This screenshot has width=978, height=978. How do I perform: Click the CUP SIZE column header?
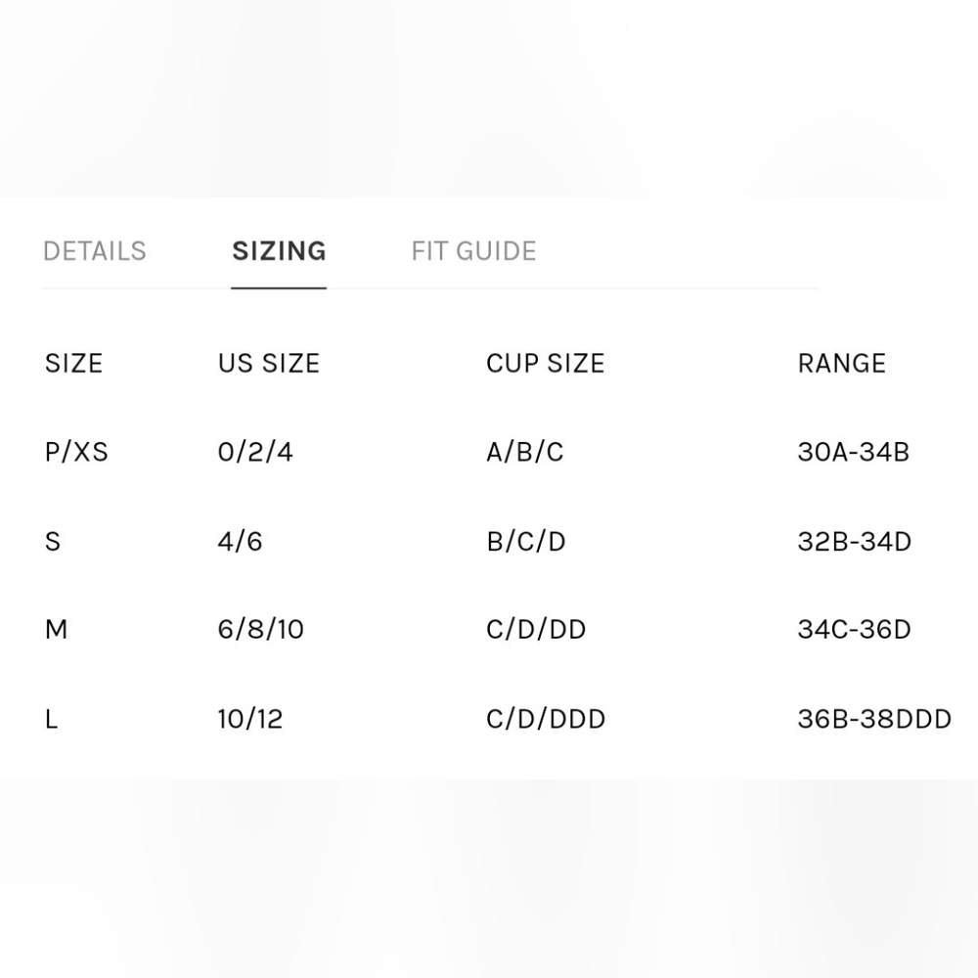click(x=545, y=363)
